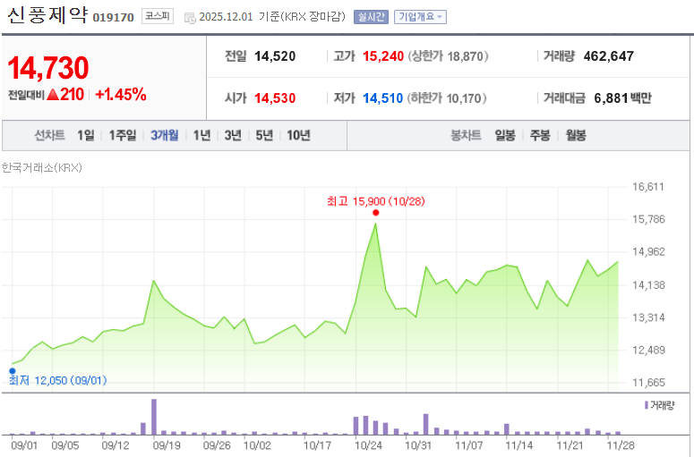The image size is (694, 457).
Task: Select the 3년 line chart tab
Action: pyautogui.click(x=233, y=135)
